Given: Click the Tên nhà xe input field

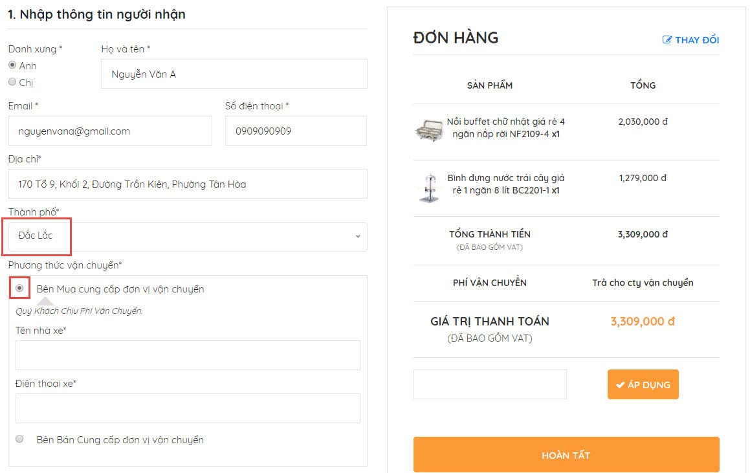Looking at the screenshot, I should (188, 355).
